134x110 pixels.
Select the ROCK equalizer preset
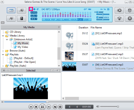coord(47,20)
